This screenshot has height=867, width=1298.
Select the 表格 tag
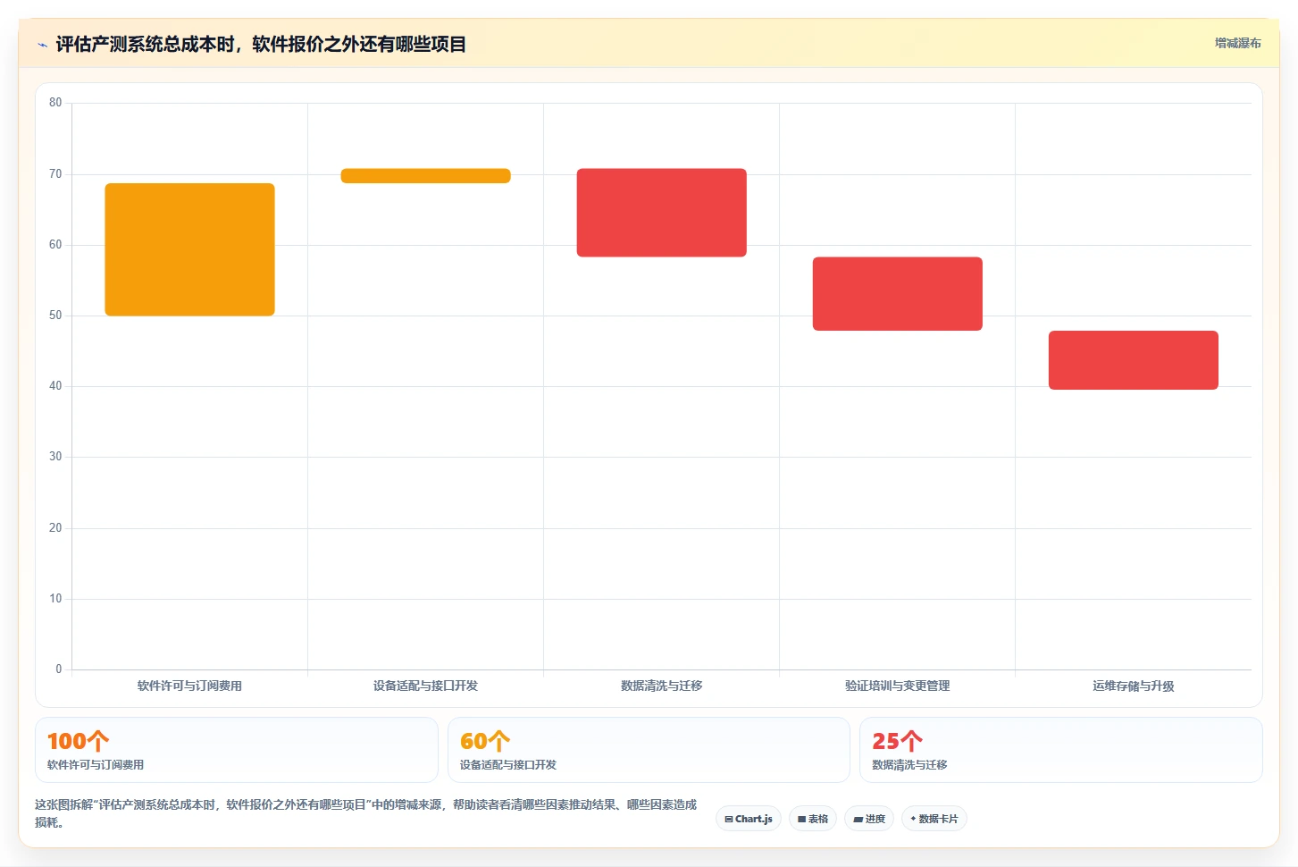(813, 819)
